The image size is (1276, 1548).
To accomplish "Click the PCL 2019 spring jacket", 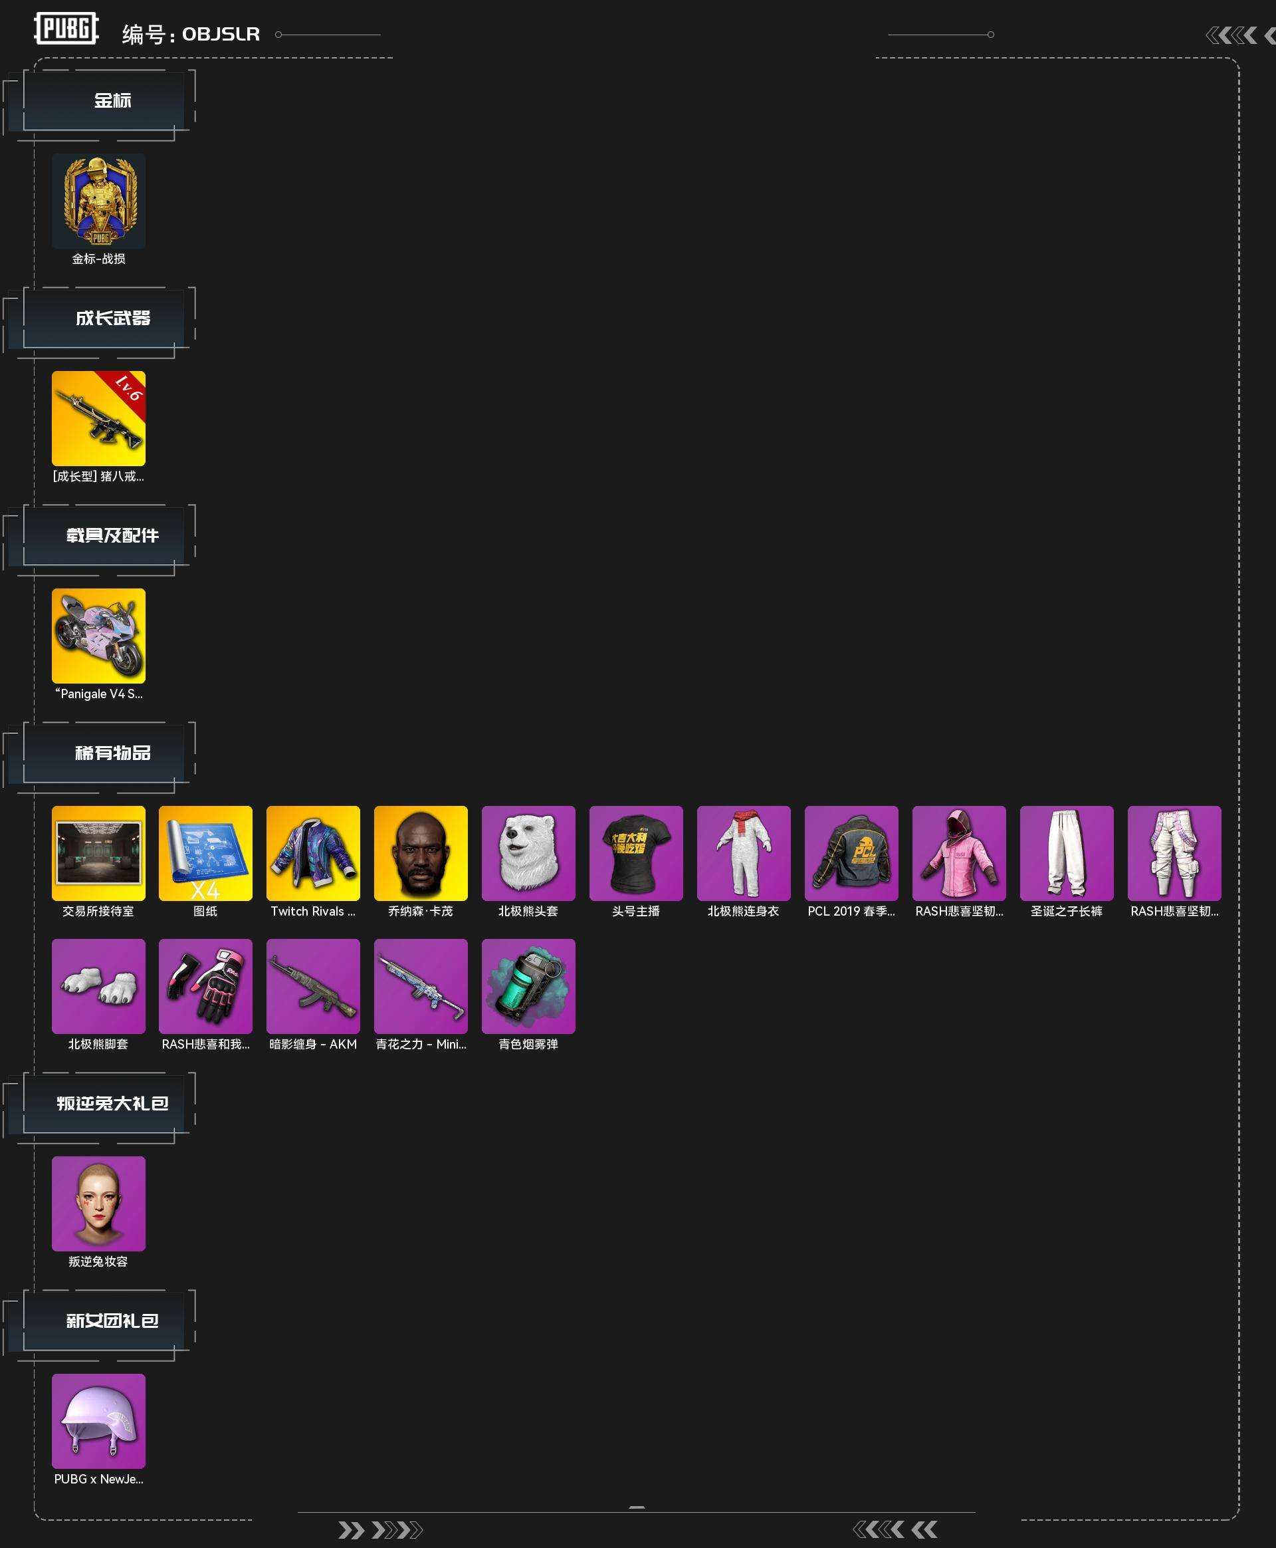I will [x=851, y=853].
